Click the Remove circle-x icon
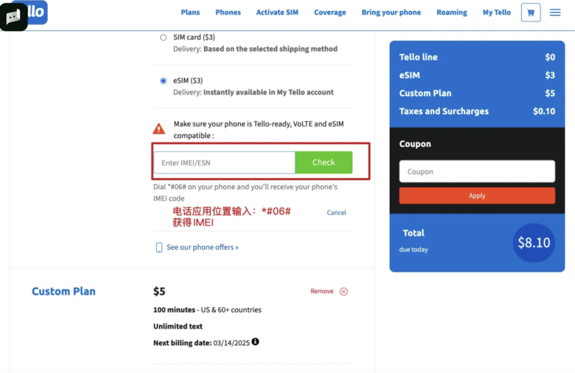The height and width of the screenshot is (373, 575). (x=343, y=292)
